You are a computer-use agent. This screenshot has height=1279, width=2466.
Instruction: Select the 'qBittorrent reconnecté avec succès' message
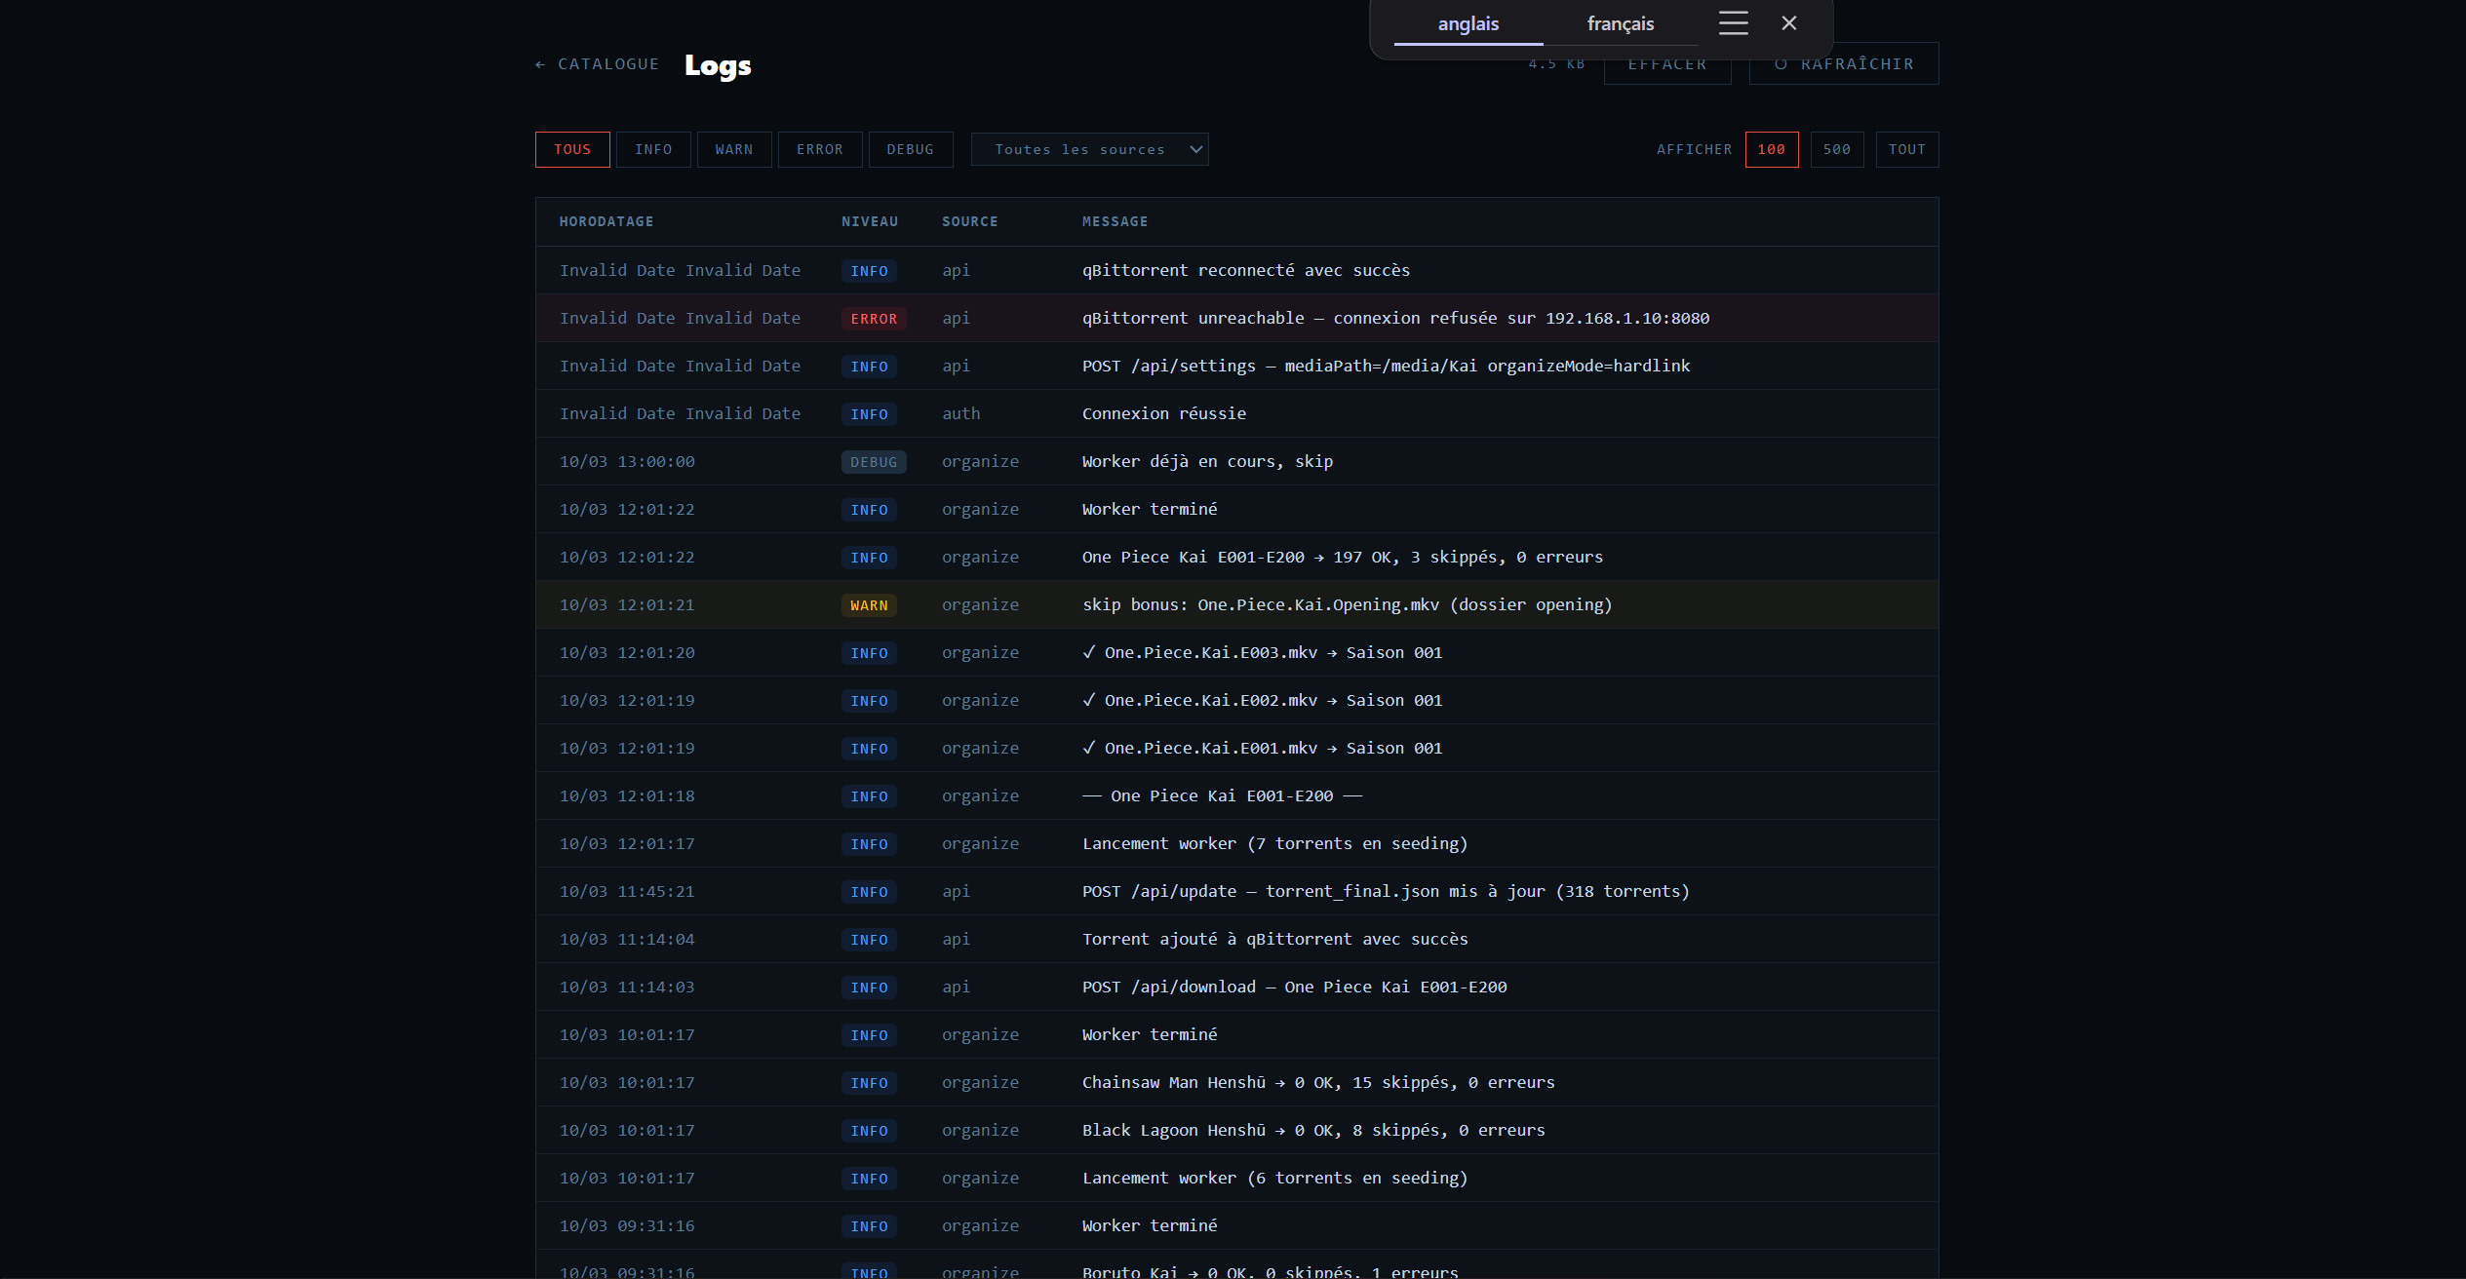point(1246,270)
